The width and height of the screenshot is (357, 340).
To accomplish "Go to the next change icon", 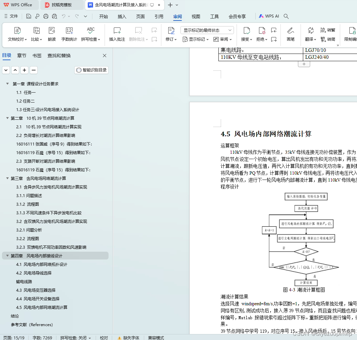I will click(x=274, y=39).
